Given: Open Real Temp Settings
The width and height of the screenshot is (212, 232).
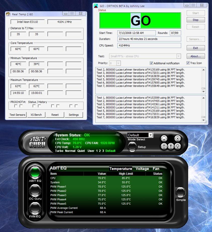Looking at the screenshot, I should [74, 115].
